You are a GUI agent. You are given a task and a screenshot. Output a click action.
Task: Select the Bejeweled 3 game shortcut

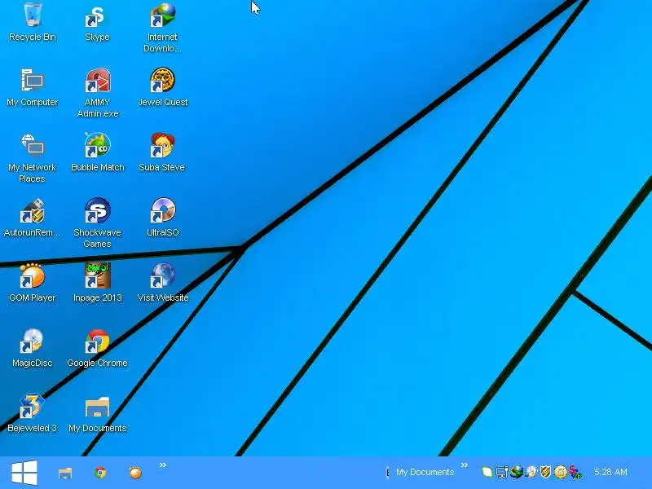32,414
